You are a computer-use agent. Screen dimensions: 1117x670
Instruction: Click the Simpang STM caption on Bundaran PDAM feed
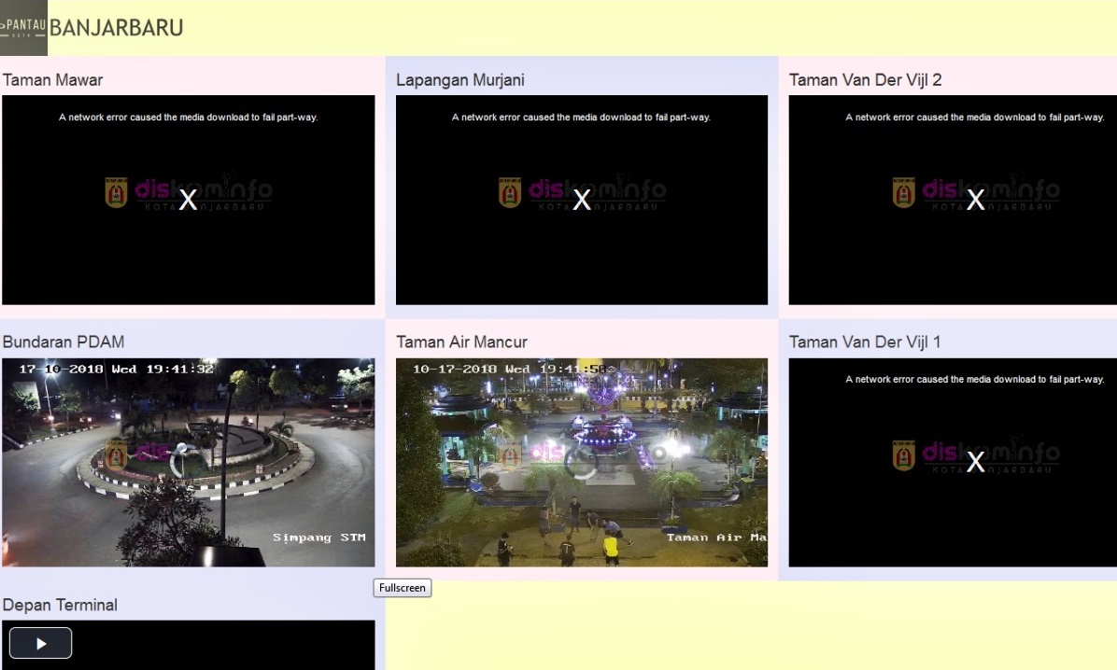(x=318, y=537)
